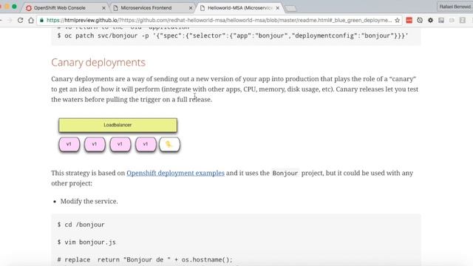
Task: Click the green macOS maximize button
Action: pos(14,7)
